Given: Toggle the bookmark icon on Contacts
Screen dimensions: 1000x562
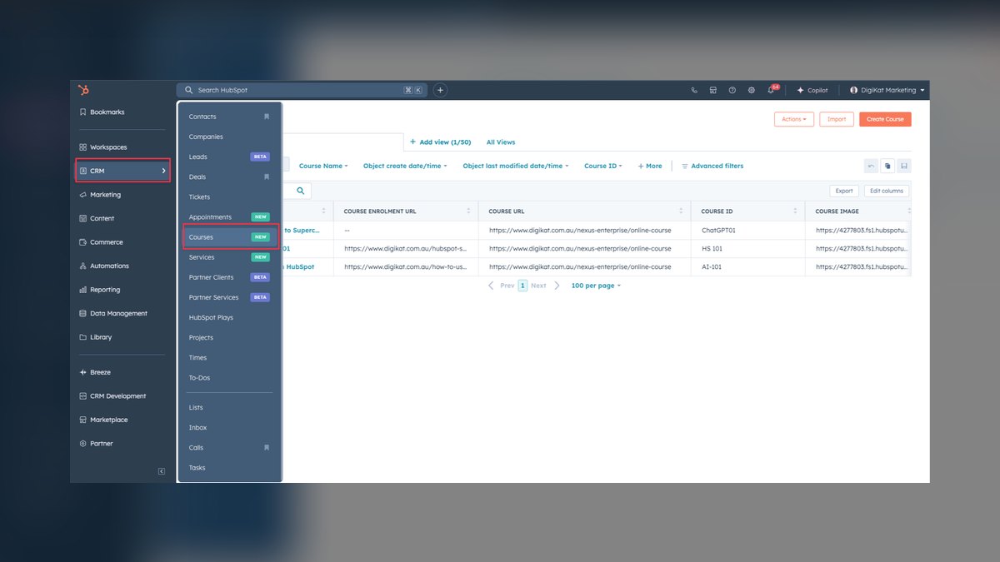Looking at the screenshot, I should pyautogui.click(x=267, y=117).
